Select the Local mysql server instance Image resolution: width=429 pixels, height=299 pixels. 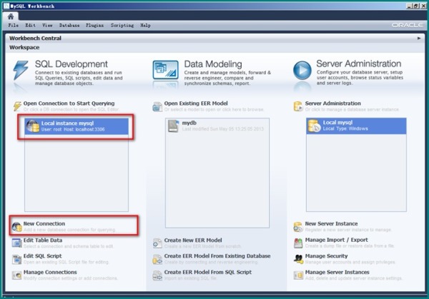coord(356,126)
